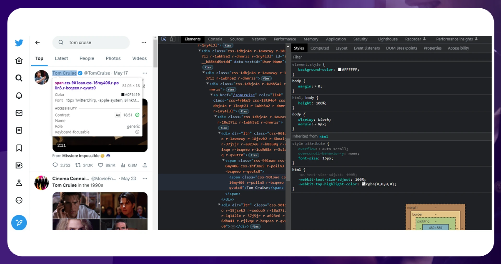Collapse the div with data-testid User-Name
This screenshot has height=264, width=501.
(199, 51)
